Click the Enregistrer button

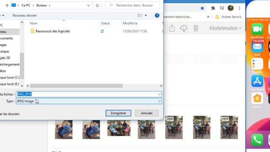pos(119,113)
